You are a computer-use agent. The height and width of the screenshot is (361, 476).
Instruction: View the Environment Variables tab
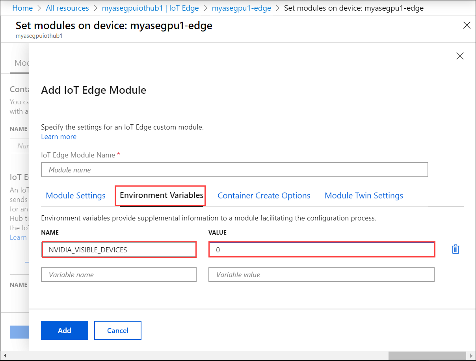click(160, 195)
